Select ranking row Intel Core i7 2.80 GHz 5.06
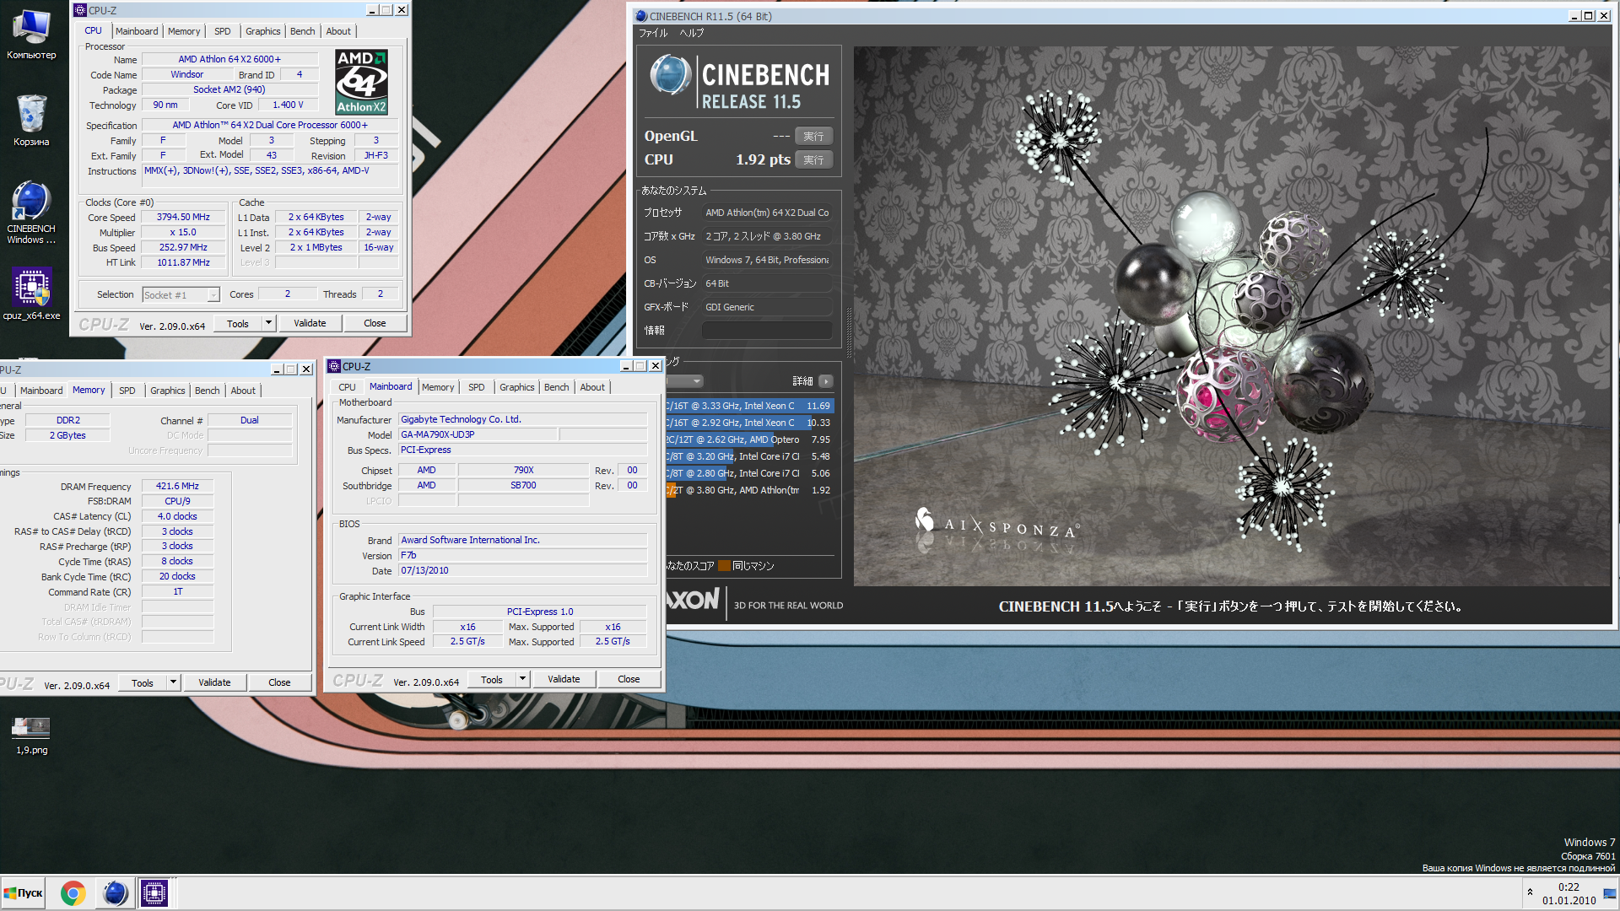 pyautogui.click(x=749, y=473)
